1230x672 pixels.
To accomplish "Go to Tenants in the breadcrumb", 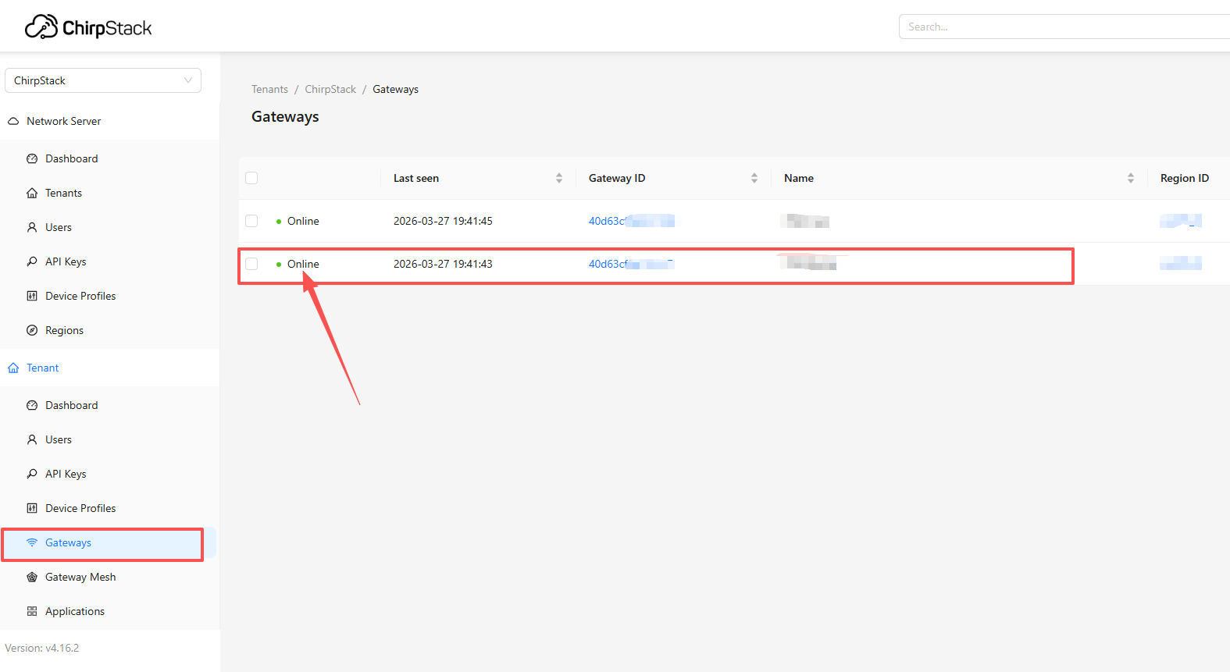I will click(x=269, y=89).
